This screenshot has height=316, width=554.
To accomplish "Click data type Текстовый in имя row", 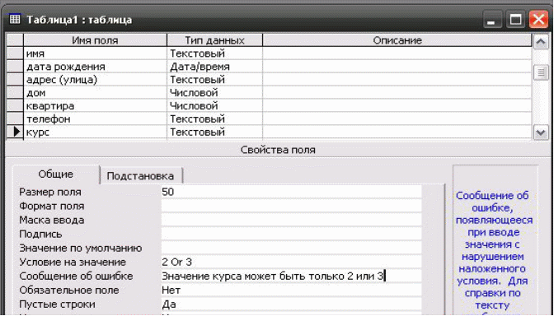I will tap(215, 53).
